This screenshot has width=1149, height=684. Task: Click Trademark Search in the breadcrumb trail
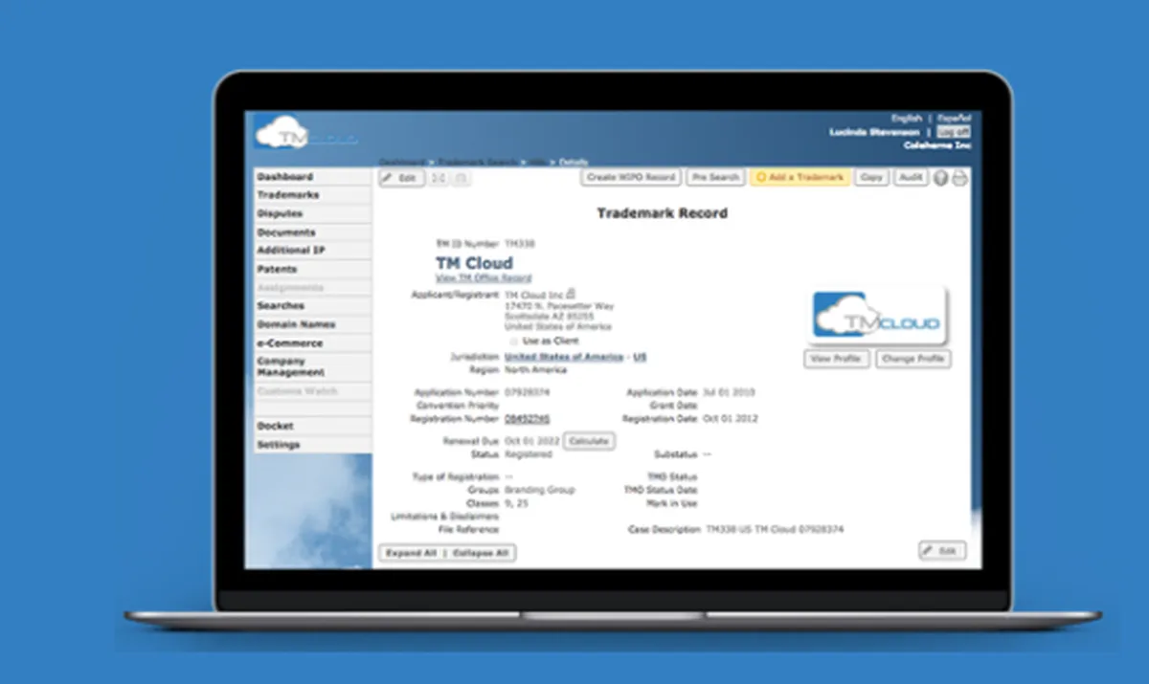point(477,163)
